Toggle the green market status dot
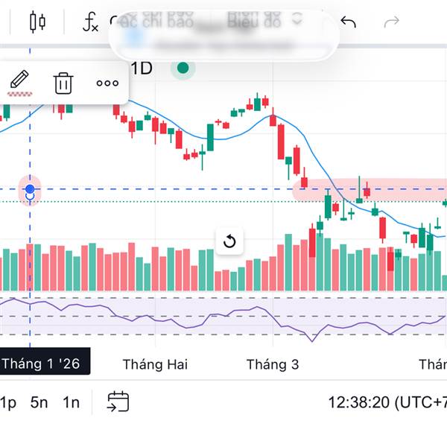The width and height of the screenshot is (447, 447). tap(183, 69)
